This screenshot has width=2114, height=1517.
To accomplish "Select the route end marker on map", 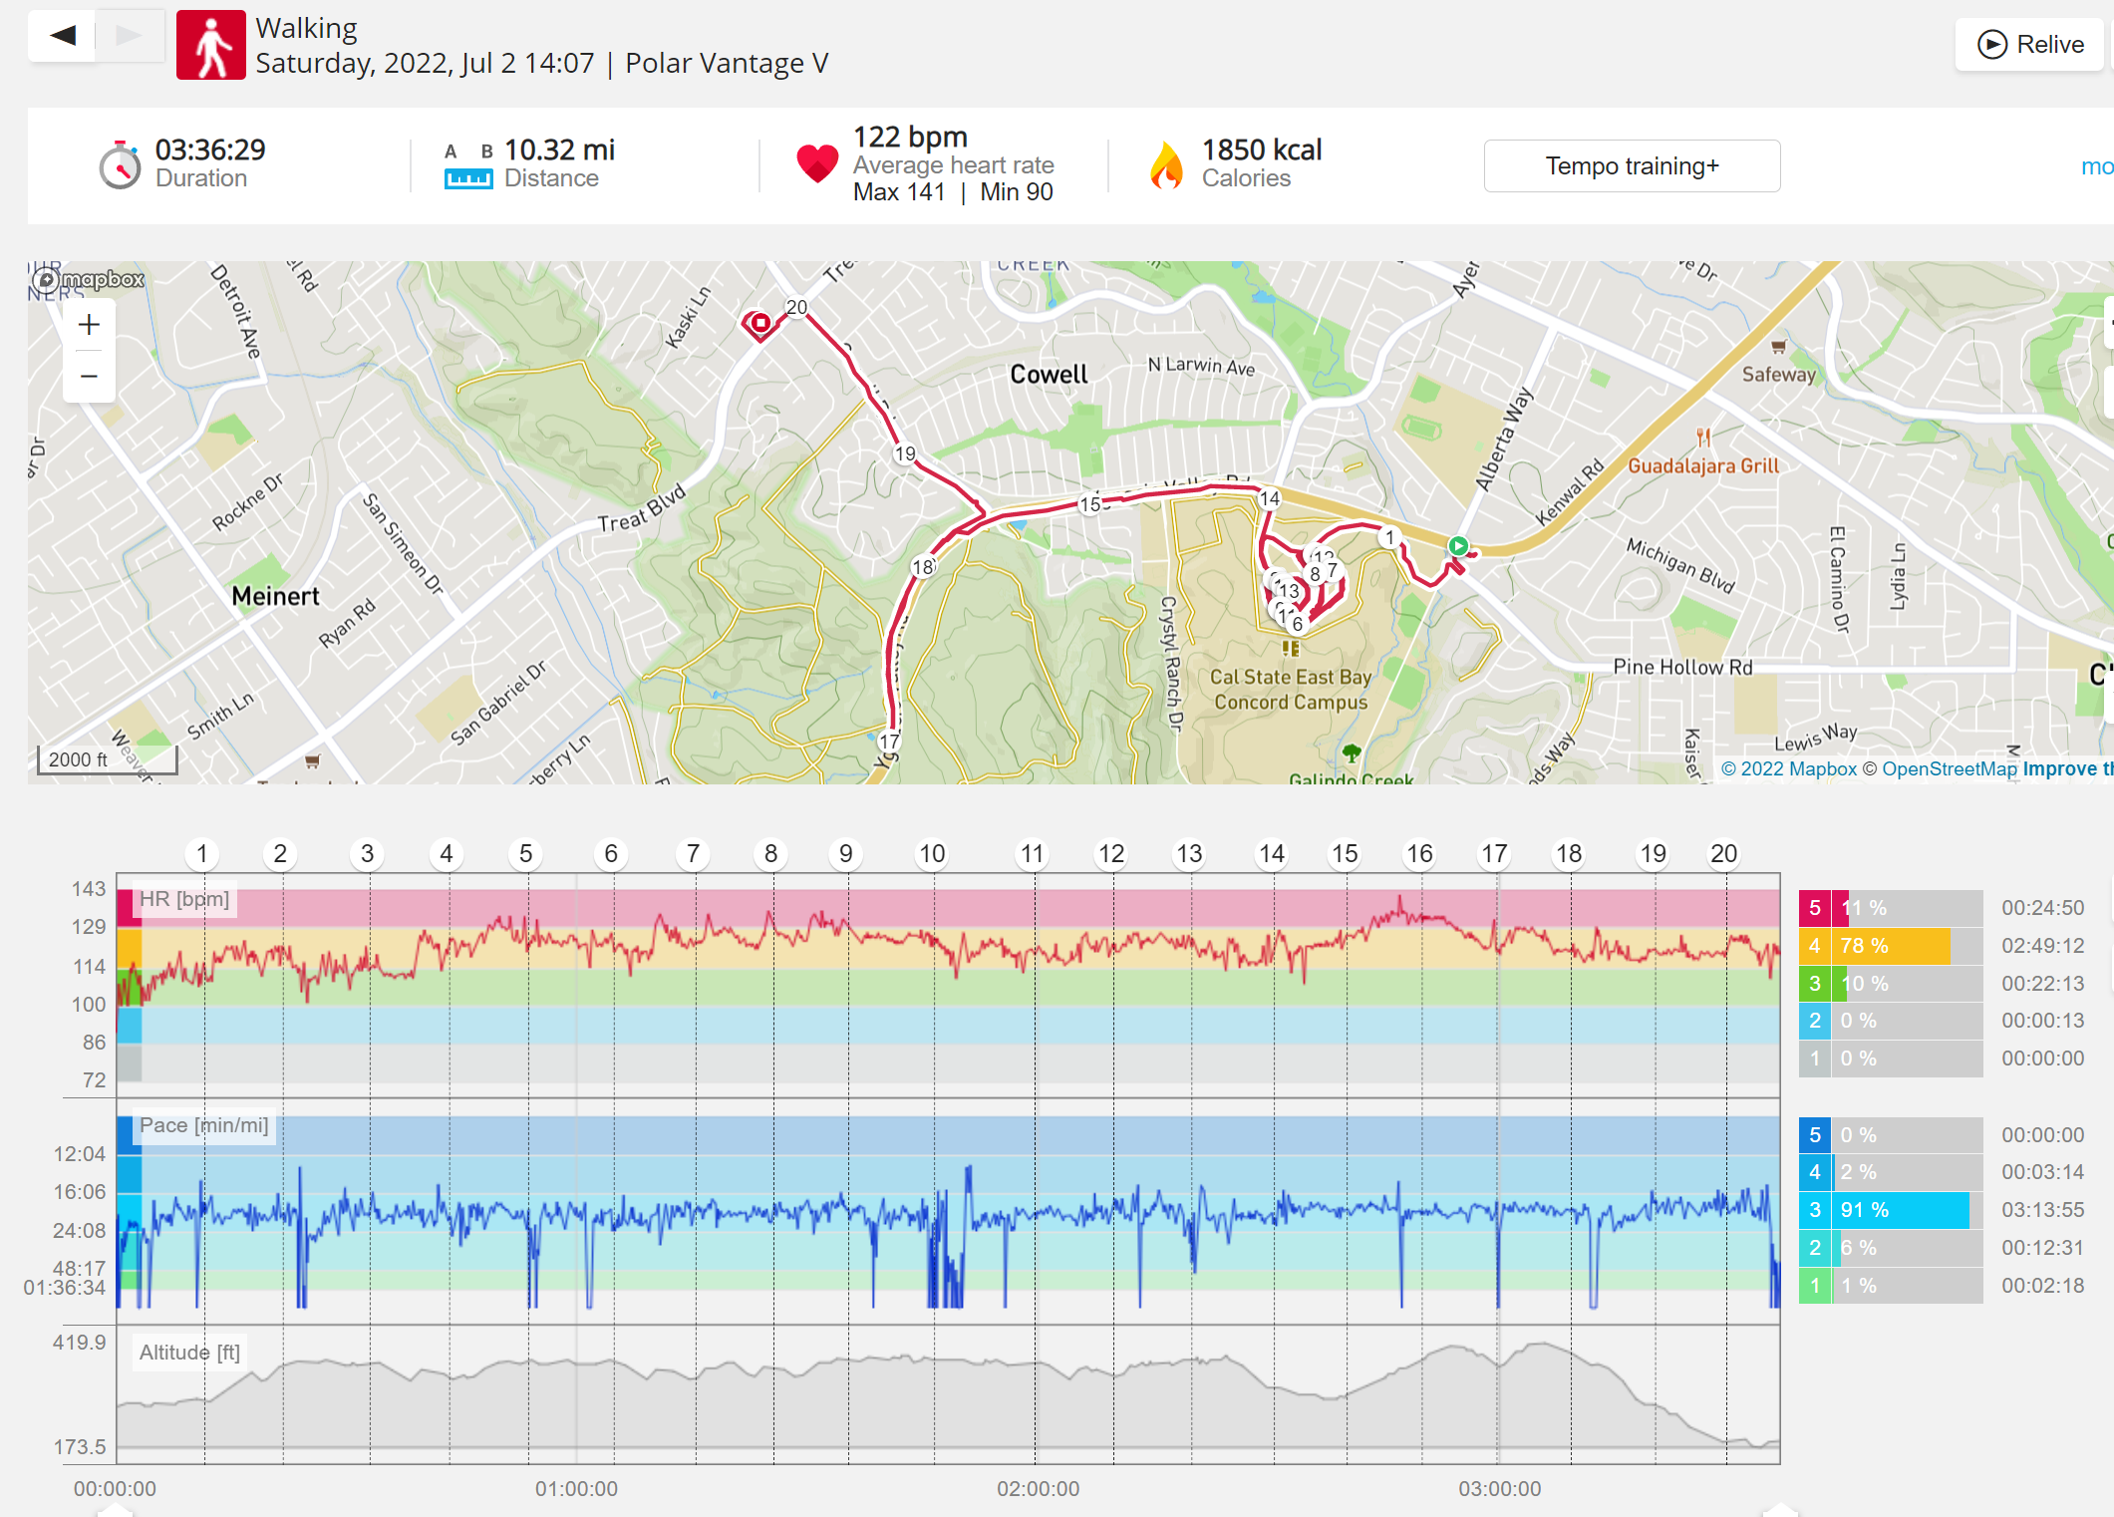I will click(760, 323).
